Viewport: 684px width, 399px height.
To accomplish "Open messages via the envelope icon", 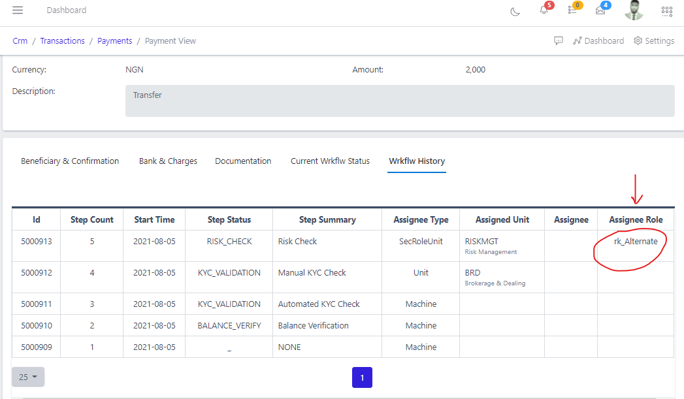I will tap(600, 11).
